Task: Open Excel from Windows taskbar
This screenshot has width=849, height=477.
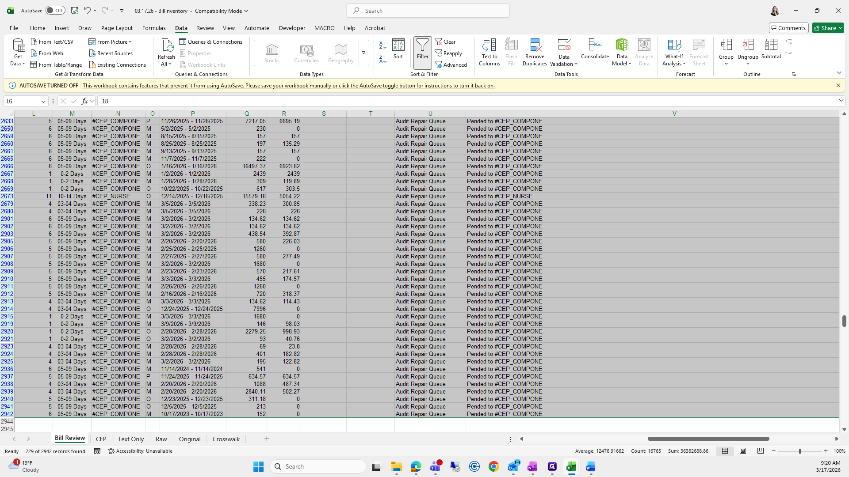Action: coord(571,466)
